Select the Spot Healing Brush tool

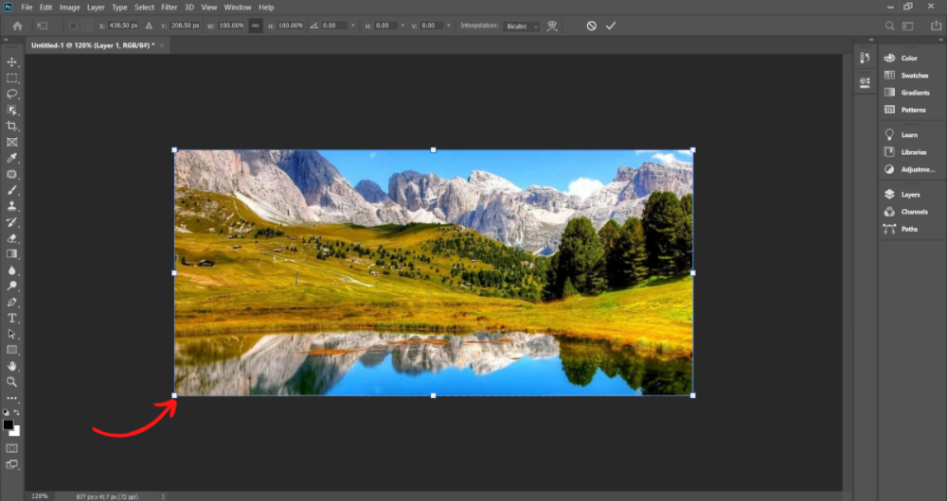coord(12,174)
